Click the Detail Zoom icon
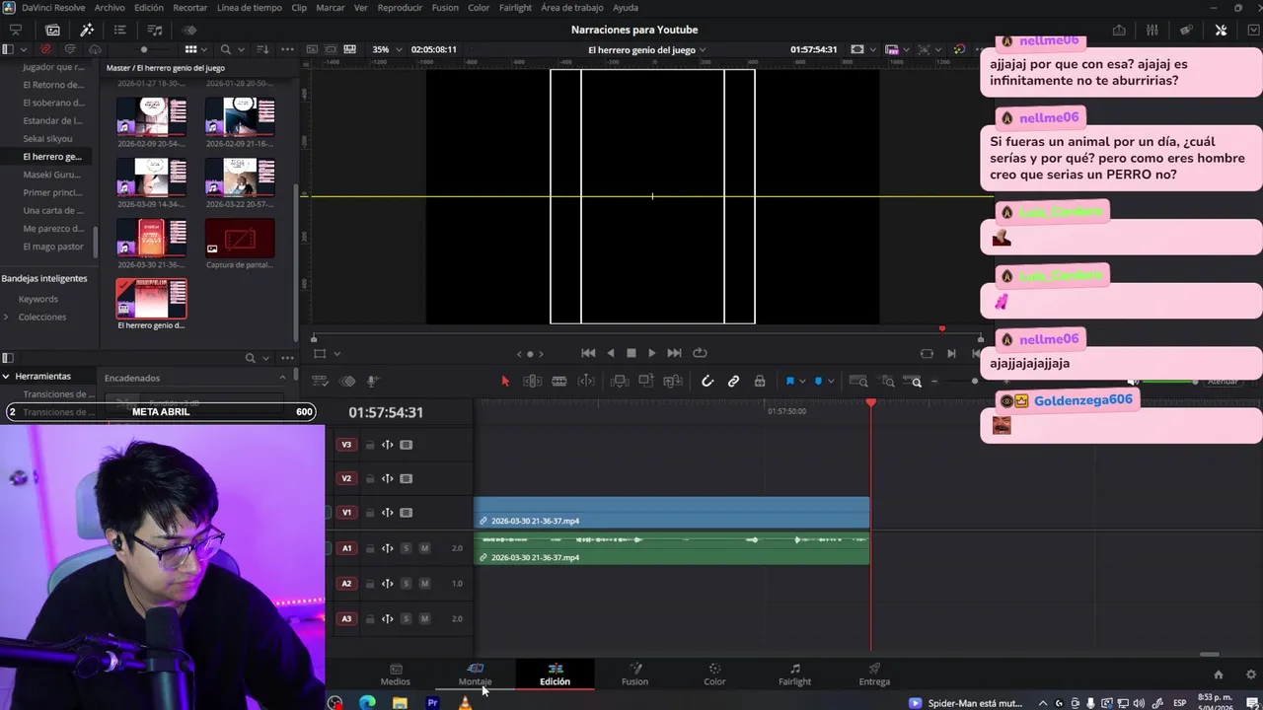 tap(888, 382)
